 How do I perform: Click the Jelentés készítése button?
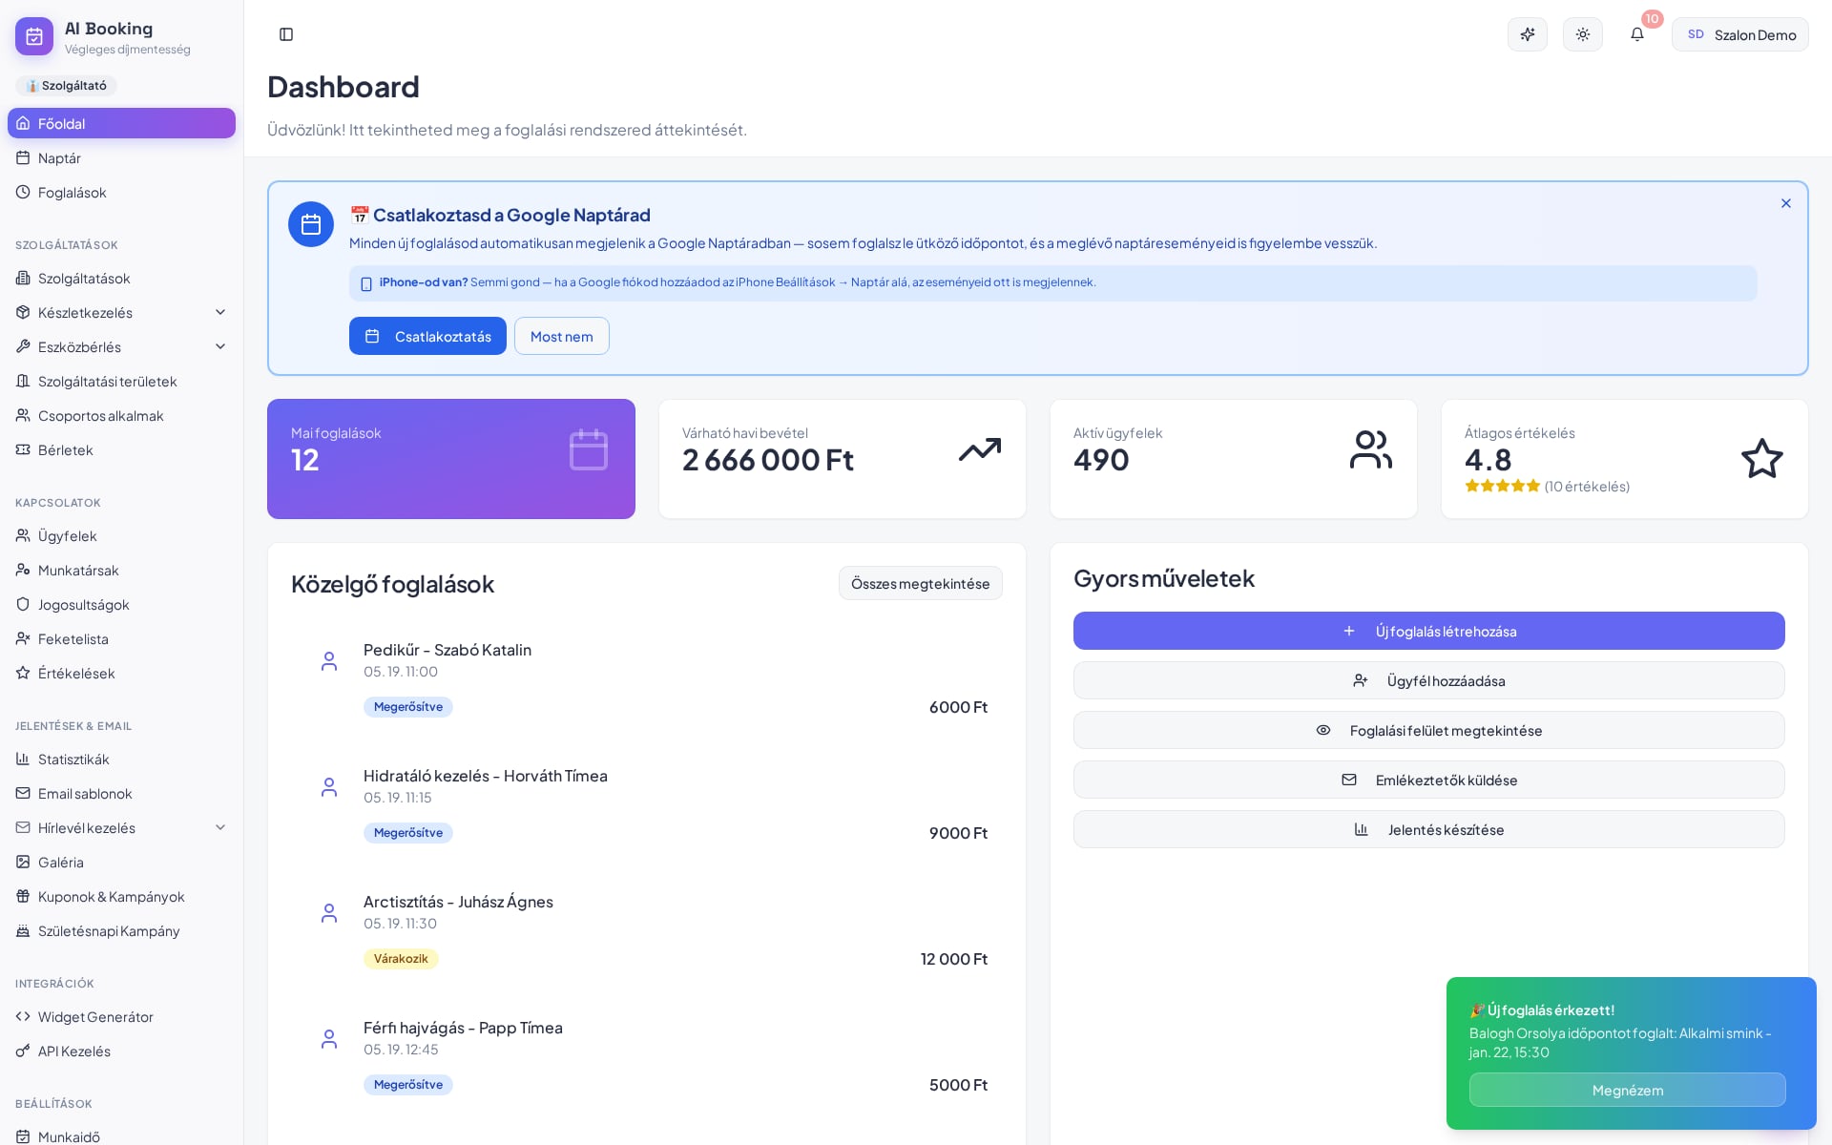[x=1429, y=829]
